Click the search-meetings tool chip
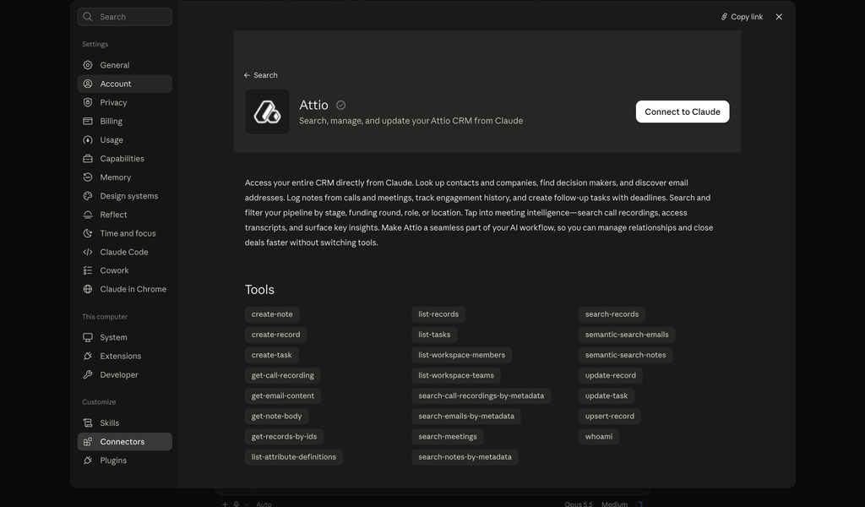The width and height of the screenshot is (865, 507). tap(448, 437)
